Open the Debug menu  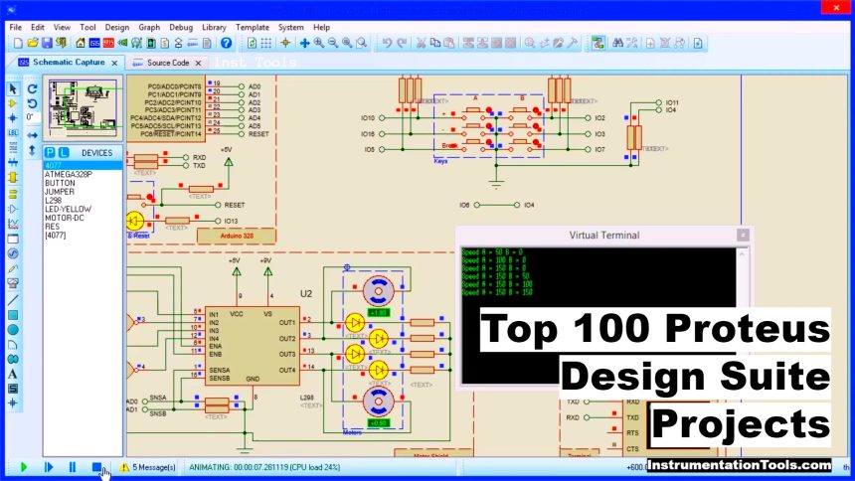(x=181, y=27)
